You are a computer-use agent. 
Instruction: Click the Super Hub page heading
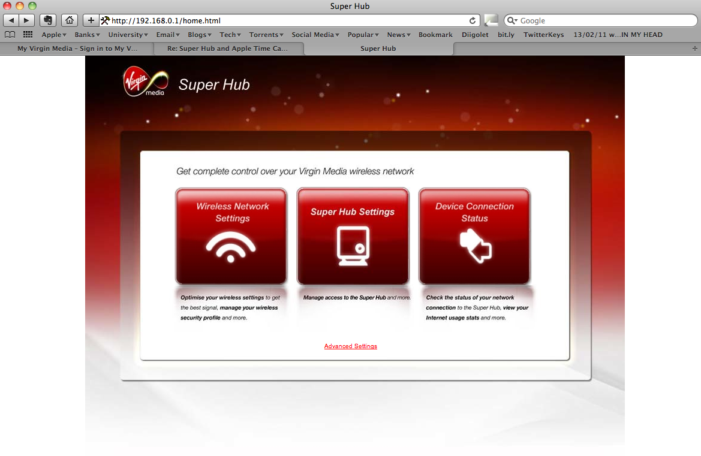point(214,84)
